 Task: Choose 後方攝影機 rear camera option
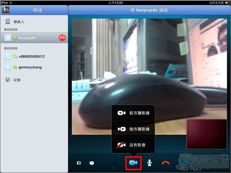[x=133, y=129]
